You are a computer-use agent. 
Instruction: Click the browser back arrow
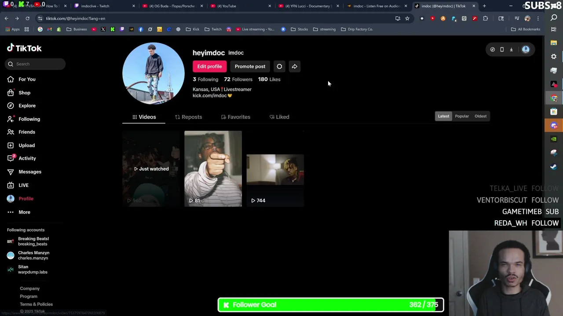(x=7, y=18)
